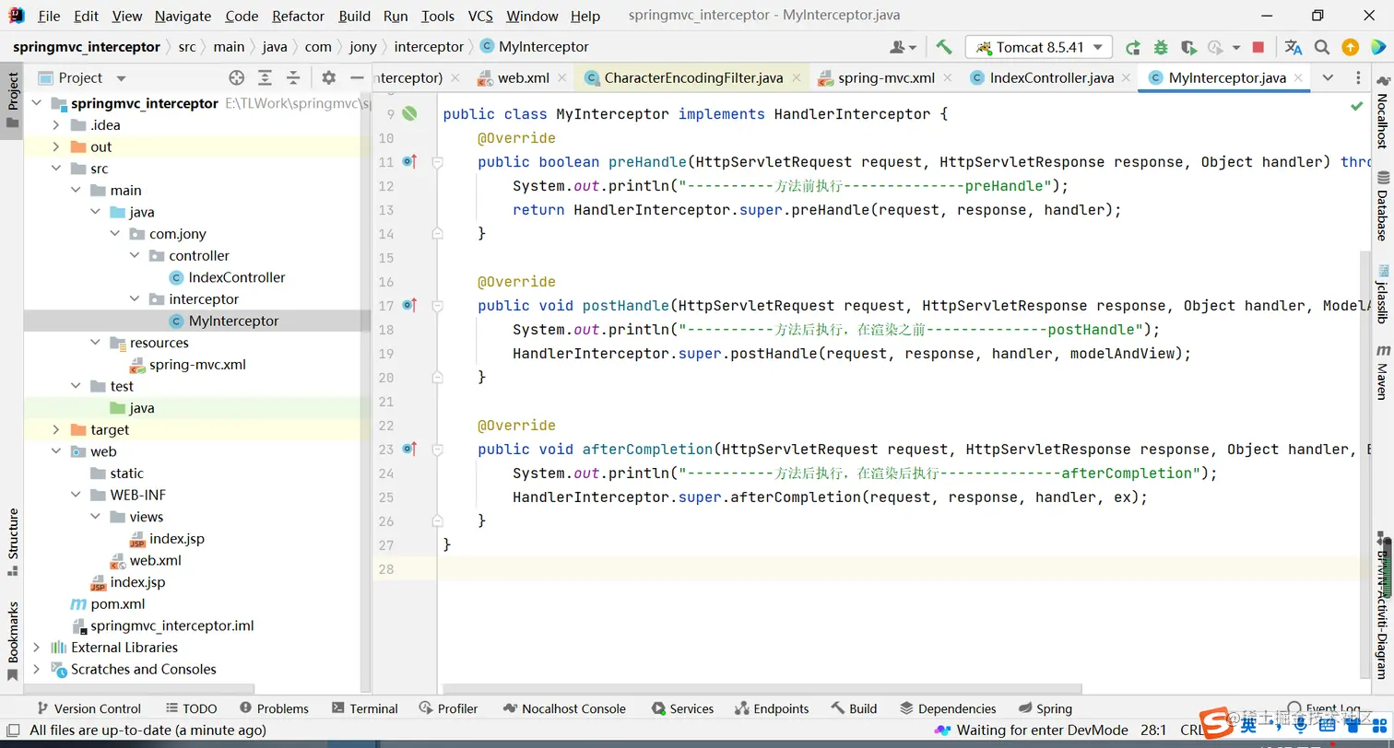Screen dimensions: 1394x748
Task: Open Search Everywhere magnifier
Action: pyautogui.click(x=1321, y=47)
